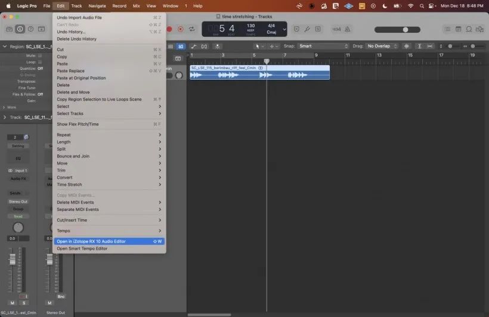Image resolution: width=489 pixels, height=317 pixels.
Task: Open the Note Pads icon
Action: [458, 29]
